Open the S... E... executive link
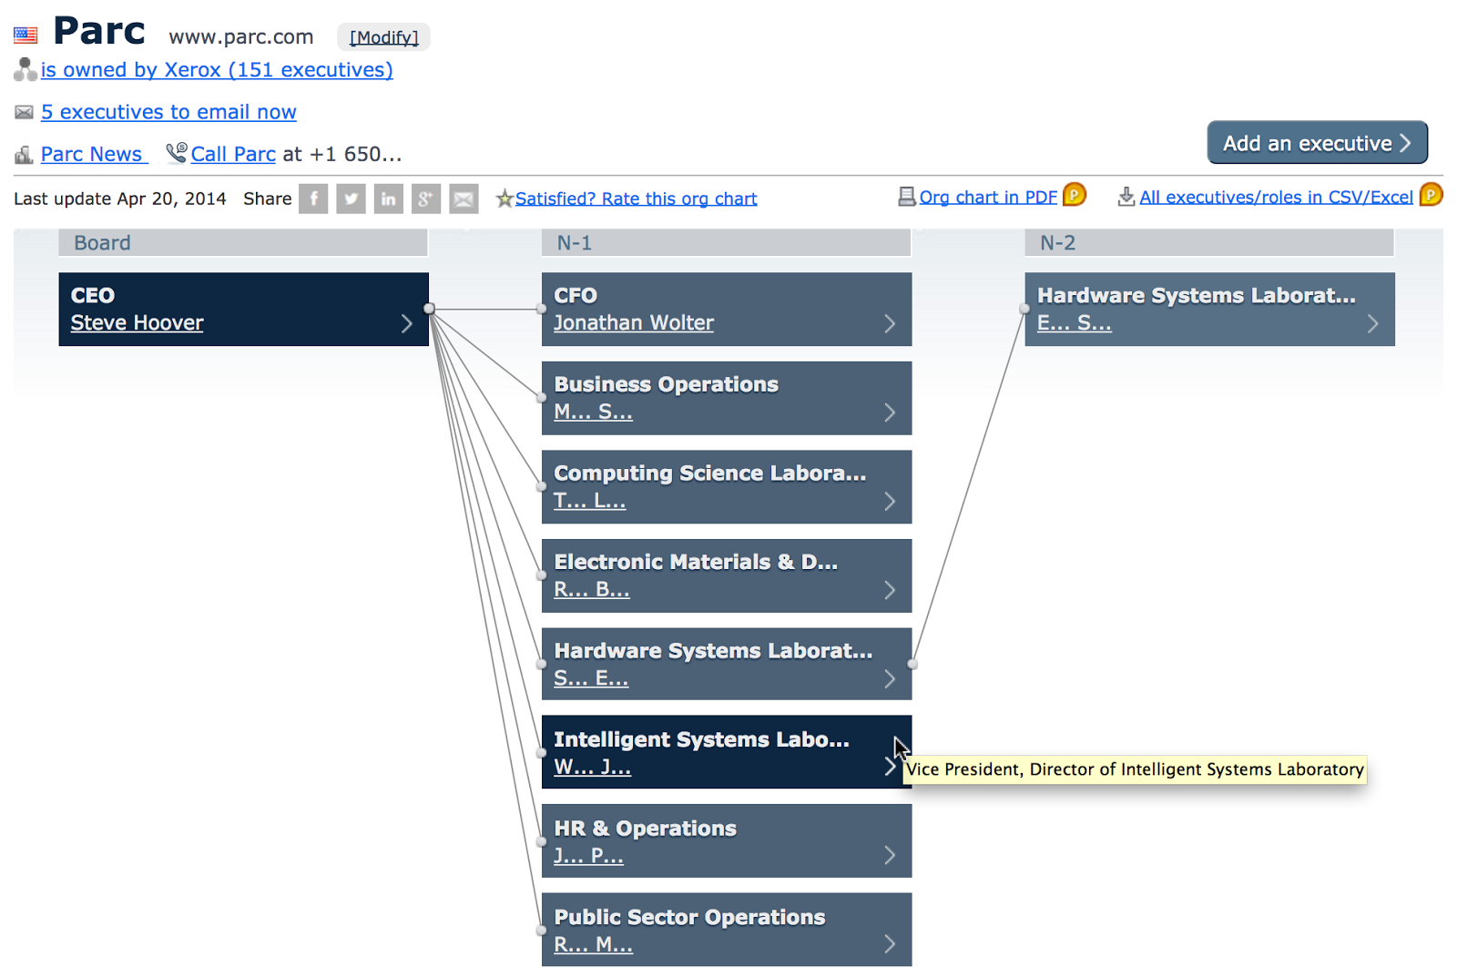 click(x=590, y=678)
